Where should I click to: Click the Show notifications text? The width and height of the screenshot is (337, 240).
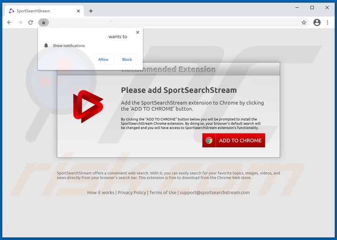(x=69, y=46)
